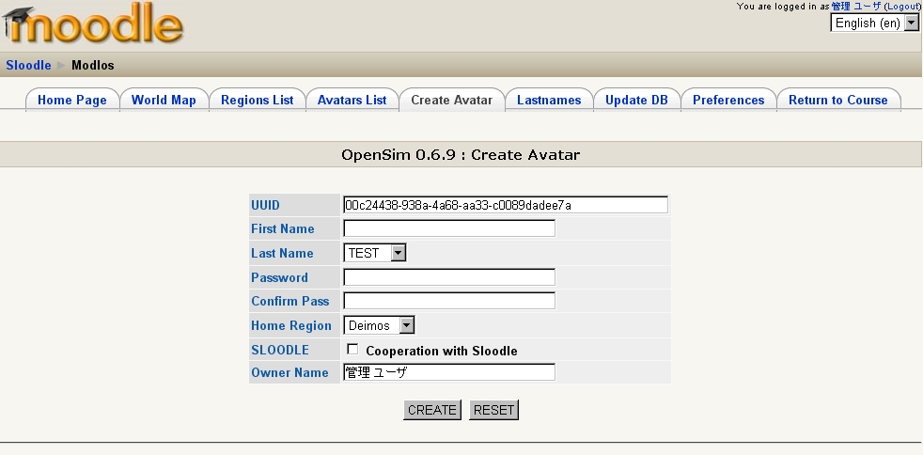The image size is (923, 455).
Task: Click the Logout link
Action: (901, 7)
